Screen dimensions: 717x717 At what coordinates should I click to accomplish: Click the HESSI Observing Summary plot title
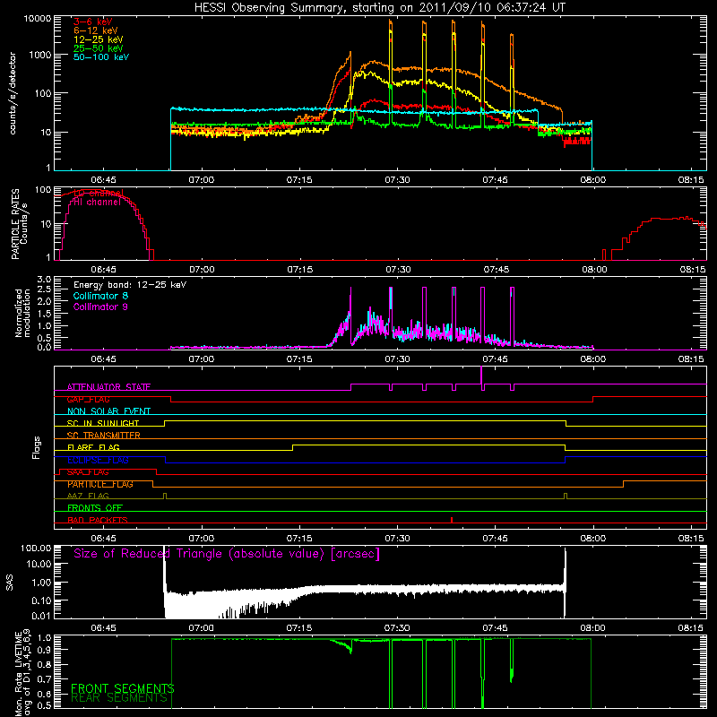[379, 8]
